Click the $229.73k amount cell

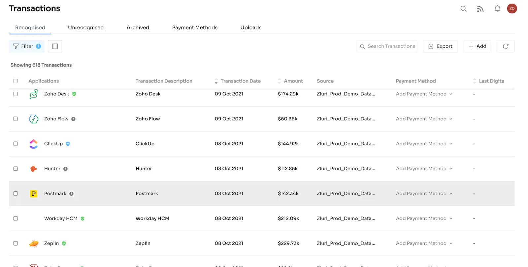[288, 244]
